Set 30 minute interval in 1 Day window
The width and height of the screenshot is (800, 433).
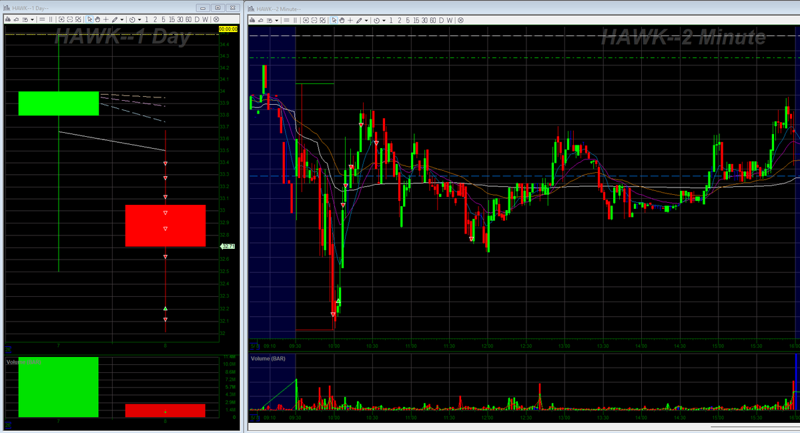180,19
